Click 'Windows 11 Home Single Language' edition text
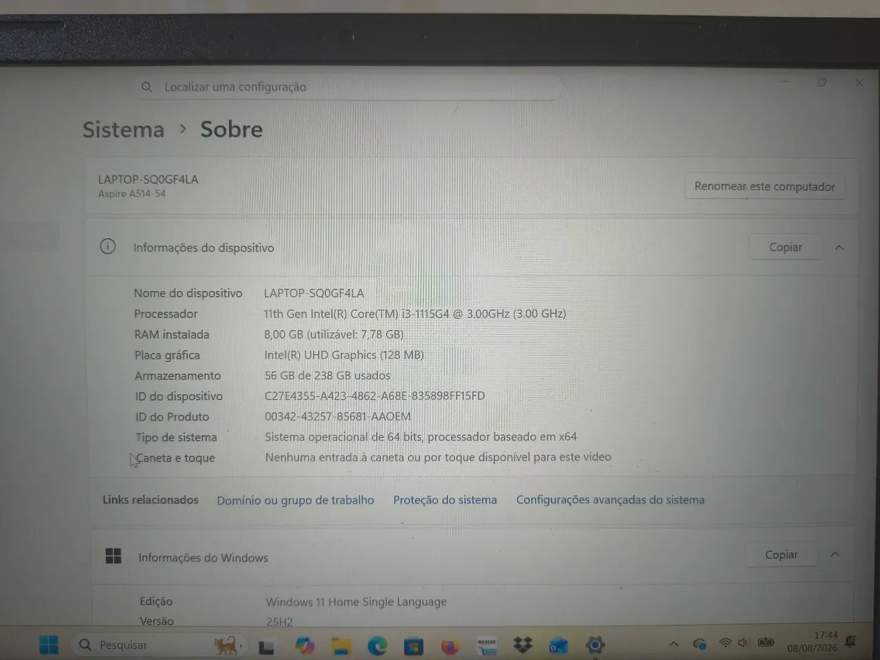The width and height of the screenshot is (880, 660). [356, 602]
